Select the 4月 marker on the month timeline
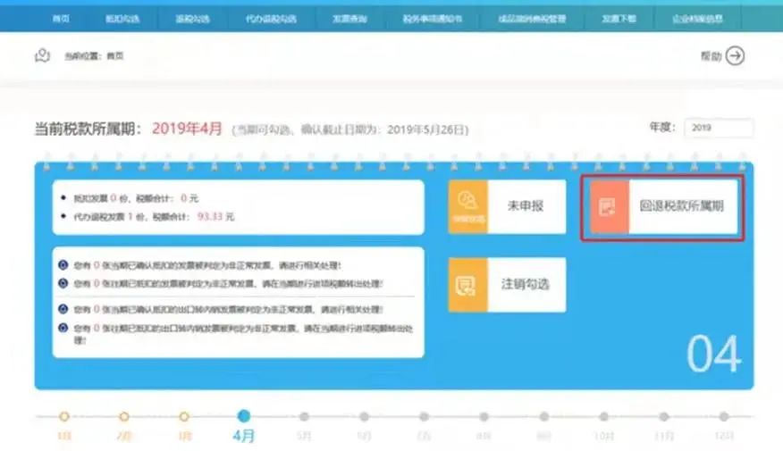Image resolution: width=783 pixels, height=451 pixels. [244, 416]
